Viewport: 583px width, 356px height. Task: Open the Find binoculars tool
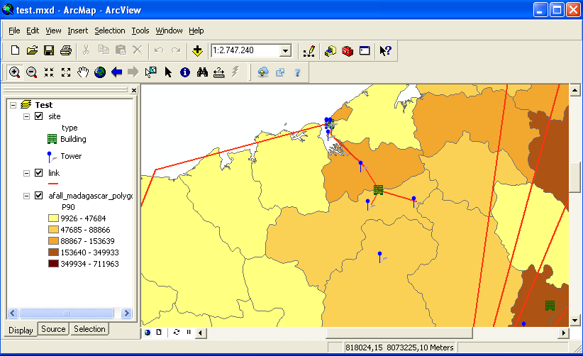(202, 72)
